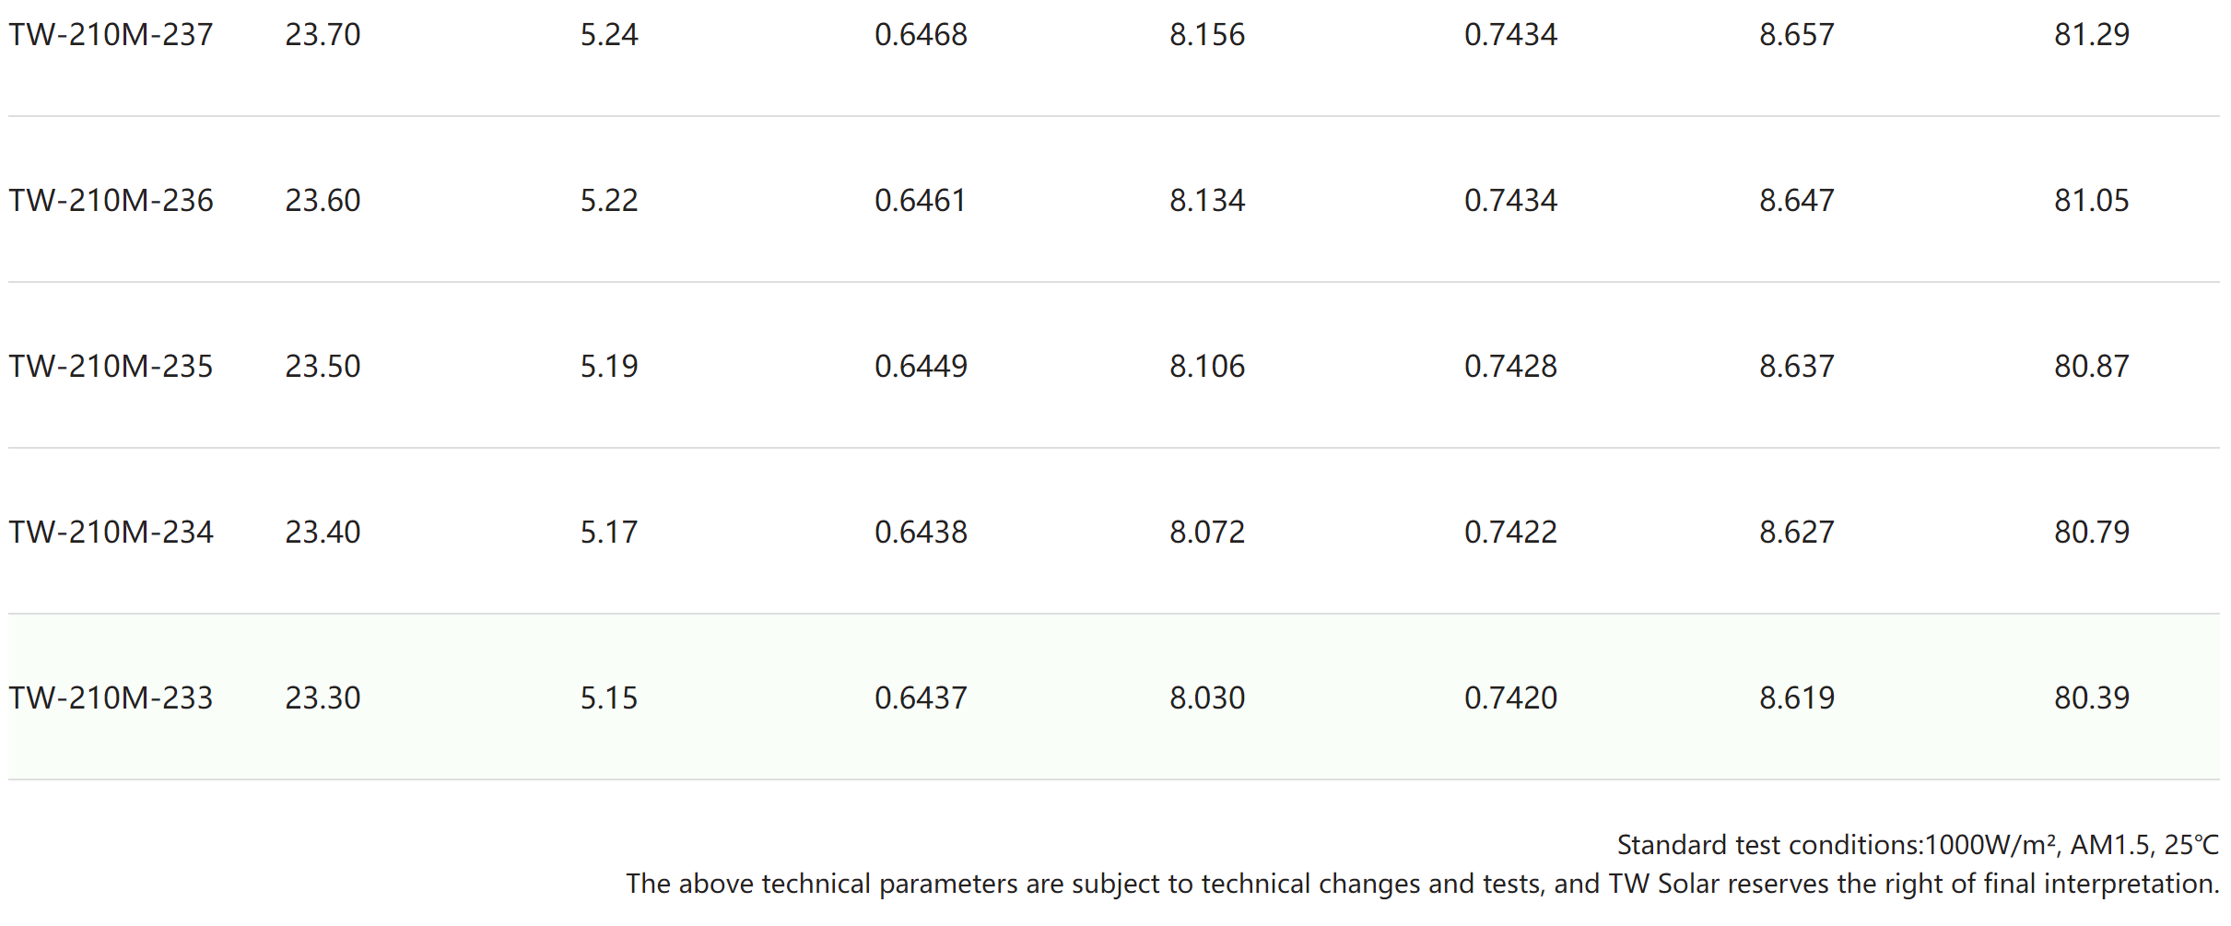Click the 81.29 fill factor value
This screenshot has width=2231, height=926.
point(2092,35)
